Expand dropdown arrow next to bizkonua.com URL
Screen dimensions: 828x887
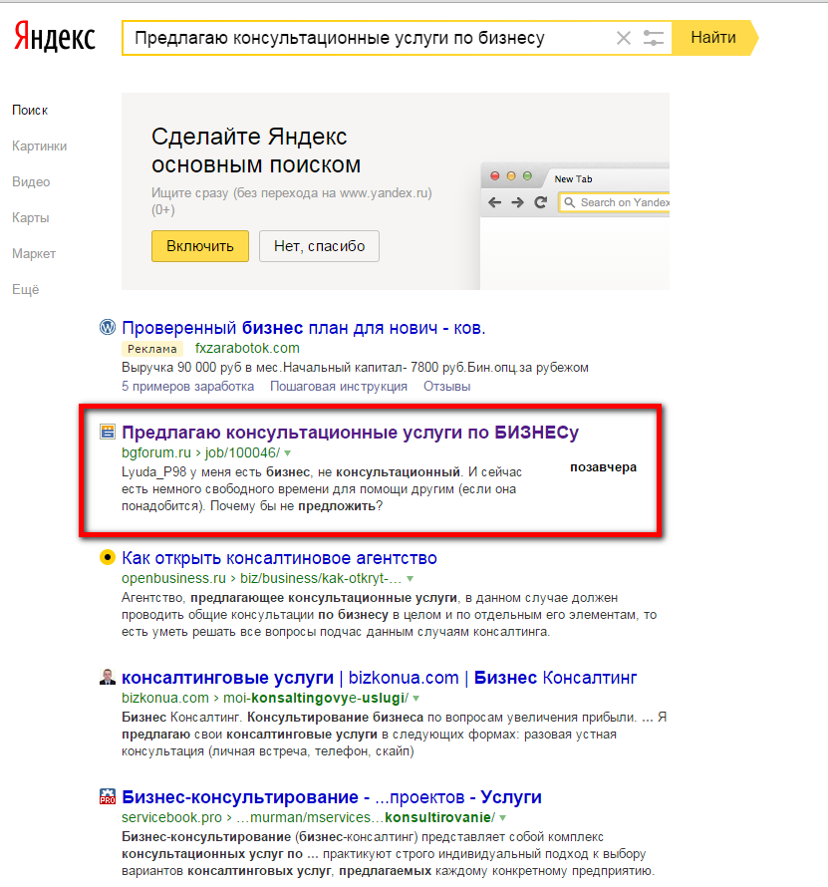(x=416, y=698)
